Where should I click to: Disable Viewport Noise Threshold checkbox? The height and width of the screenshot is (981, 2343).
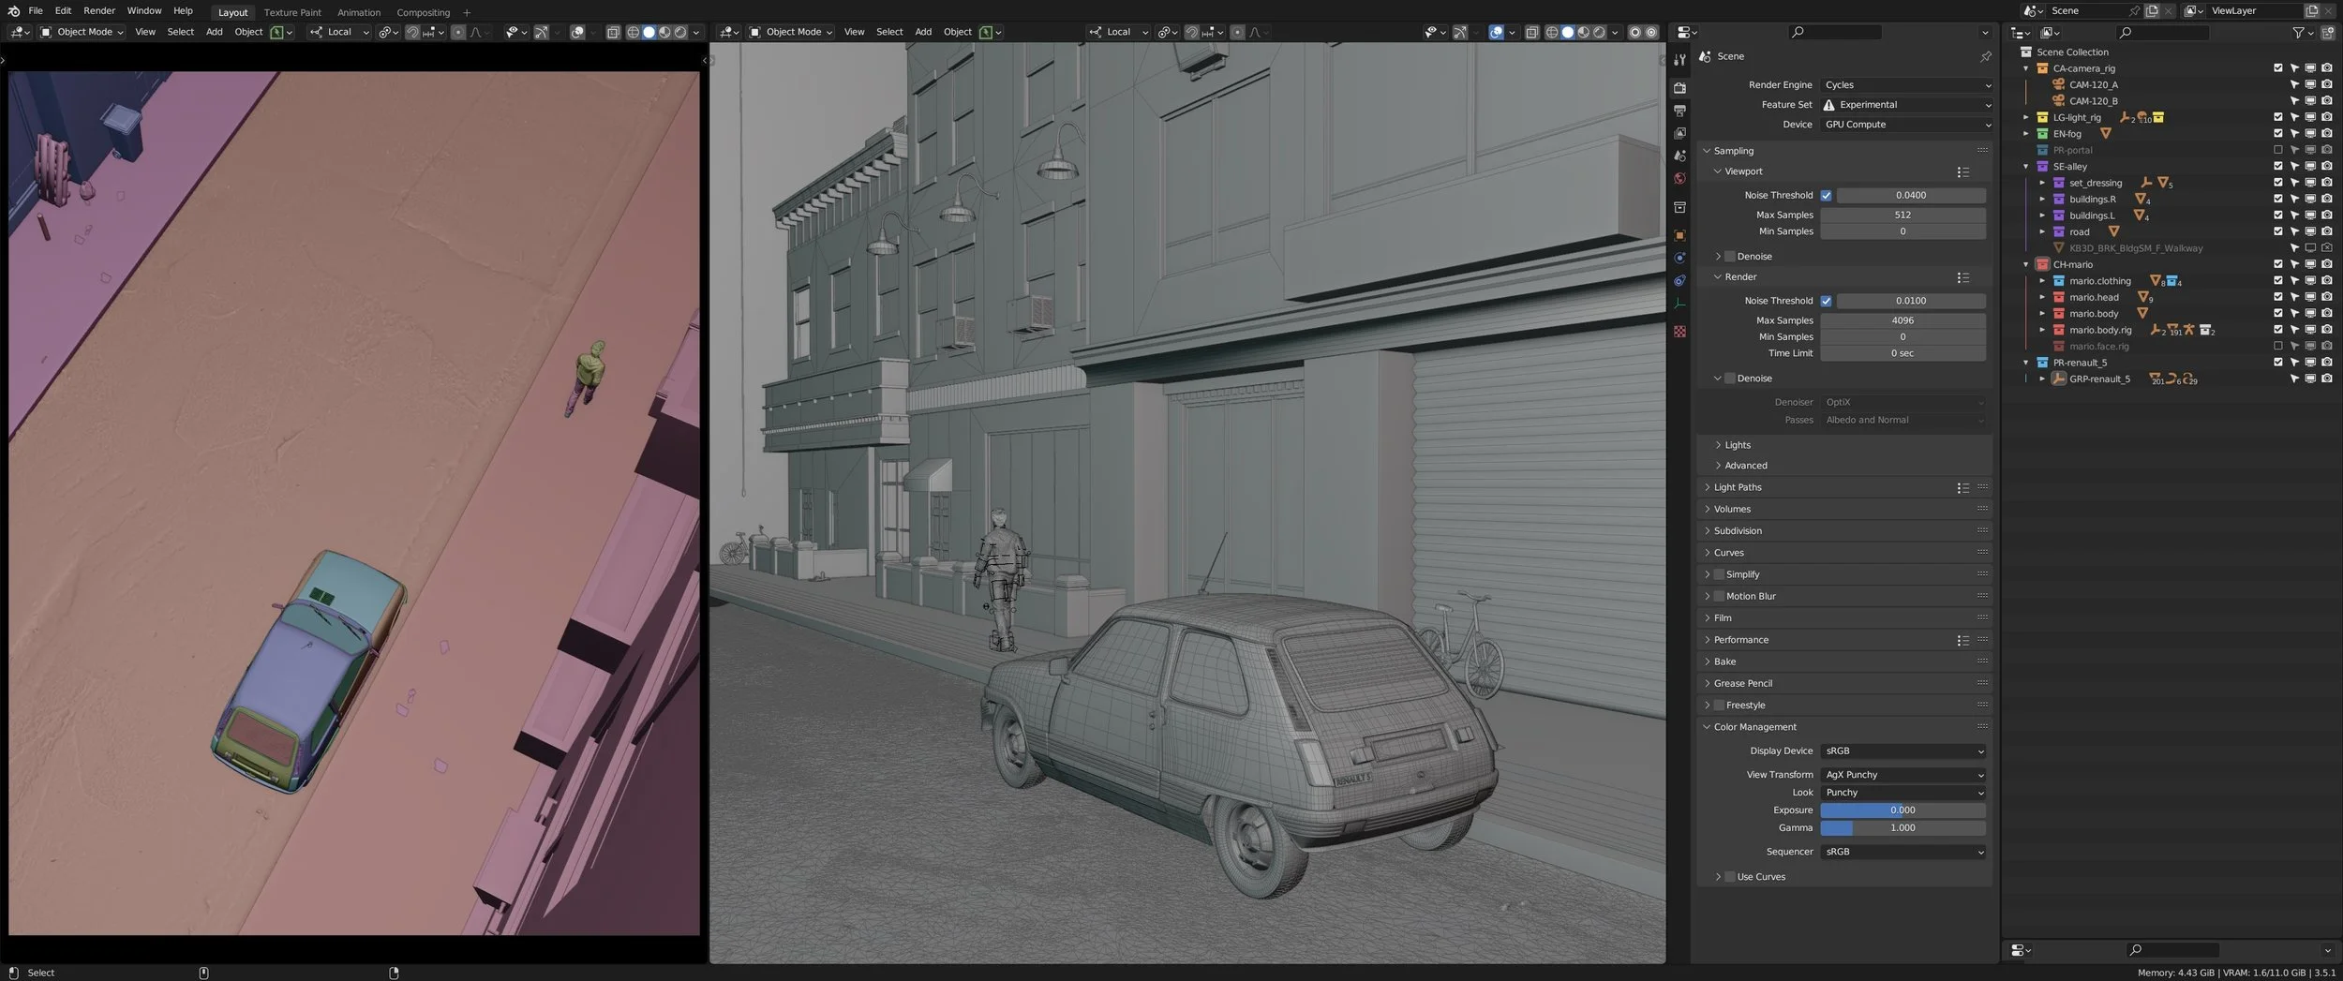[x=1826, y=195]
